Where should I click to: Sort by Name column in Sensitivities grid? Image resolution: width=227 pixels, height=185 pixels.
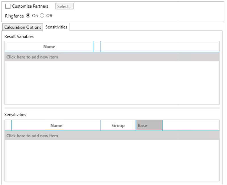tap(56, 125)
